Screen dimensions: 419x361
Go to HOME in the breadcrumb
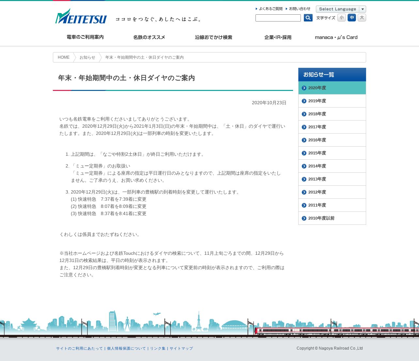pyautogui.click(x=64, y=57)
